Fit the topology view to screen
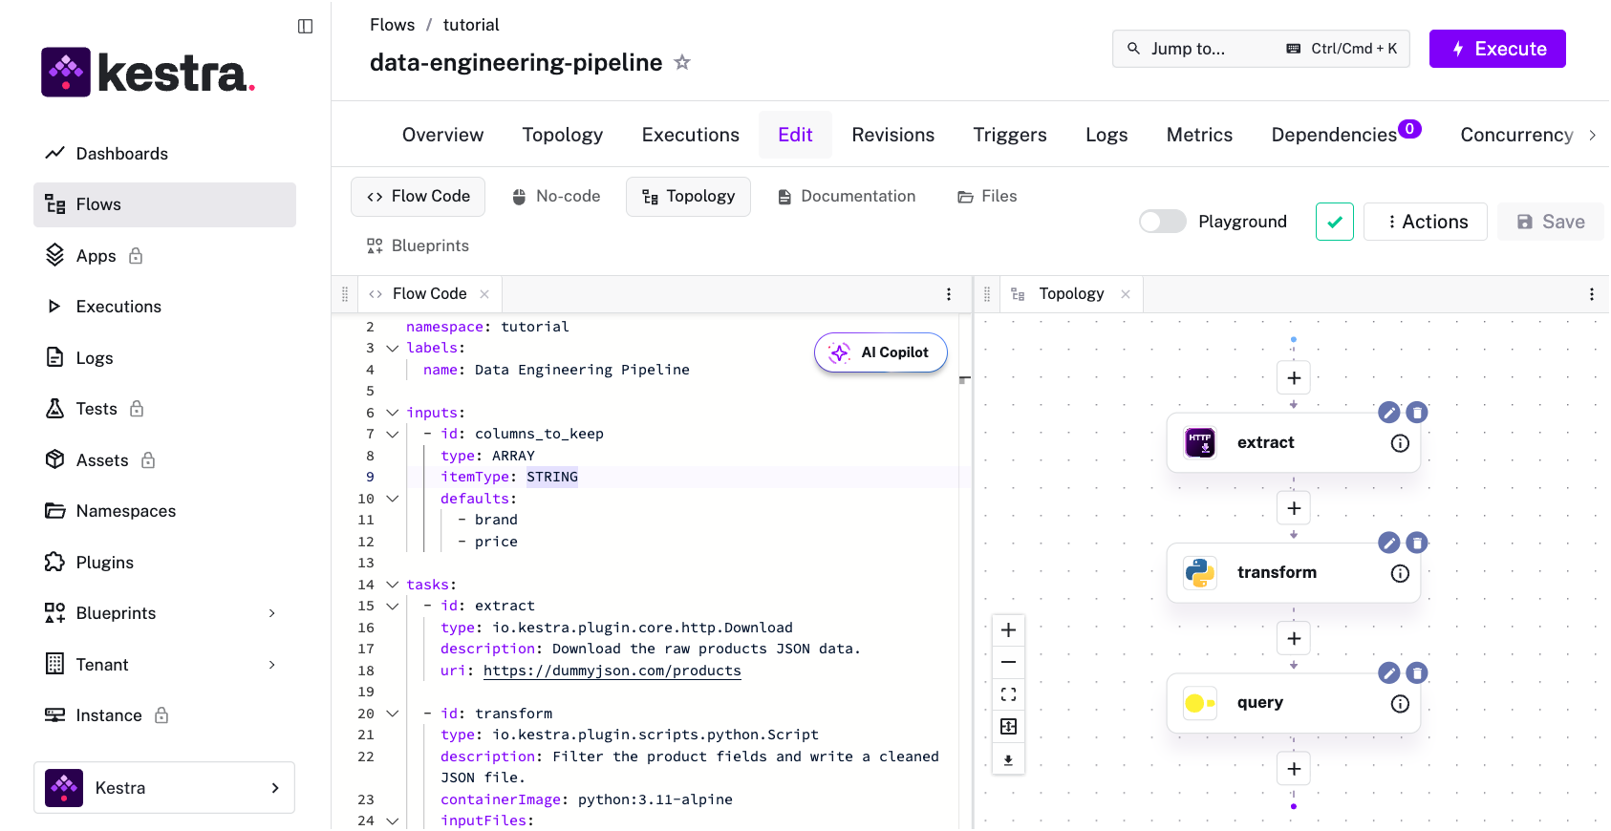The image size is (1611, 831). 1008,694
